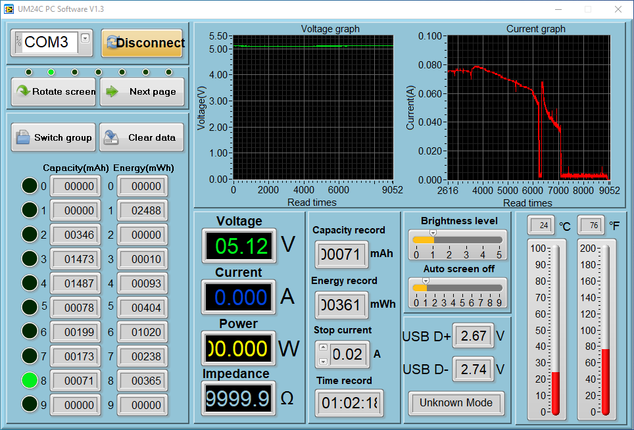This screenshot has height=430, width=634.
Task: Click the Voltage graph plot area
Action: [x=313, y=107]
